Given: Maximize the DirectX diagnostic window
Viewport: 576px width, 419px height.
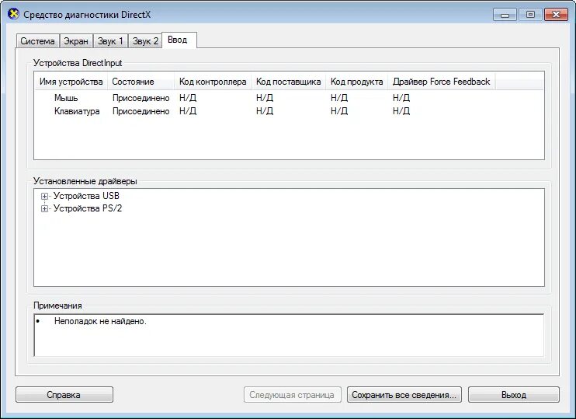Looking at the screenshot, I should click(530, 15).
